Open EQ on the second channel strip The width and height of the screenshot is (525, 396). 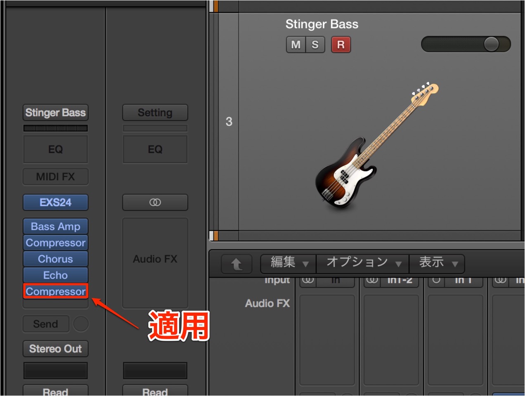click(155, 149)
